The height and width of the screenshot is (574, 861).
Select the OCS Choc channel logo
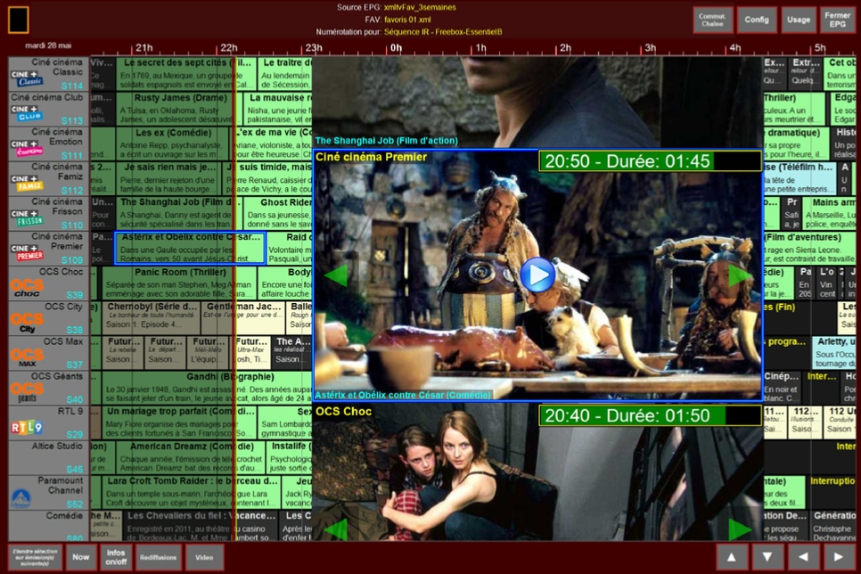tap(27, 287)
